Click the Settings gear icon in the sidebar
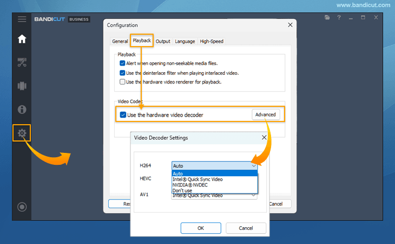 pos(22,133)
